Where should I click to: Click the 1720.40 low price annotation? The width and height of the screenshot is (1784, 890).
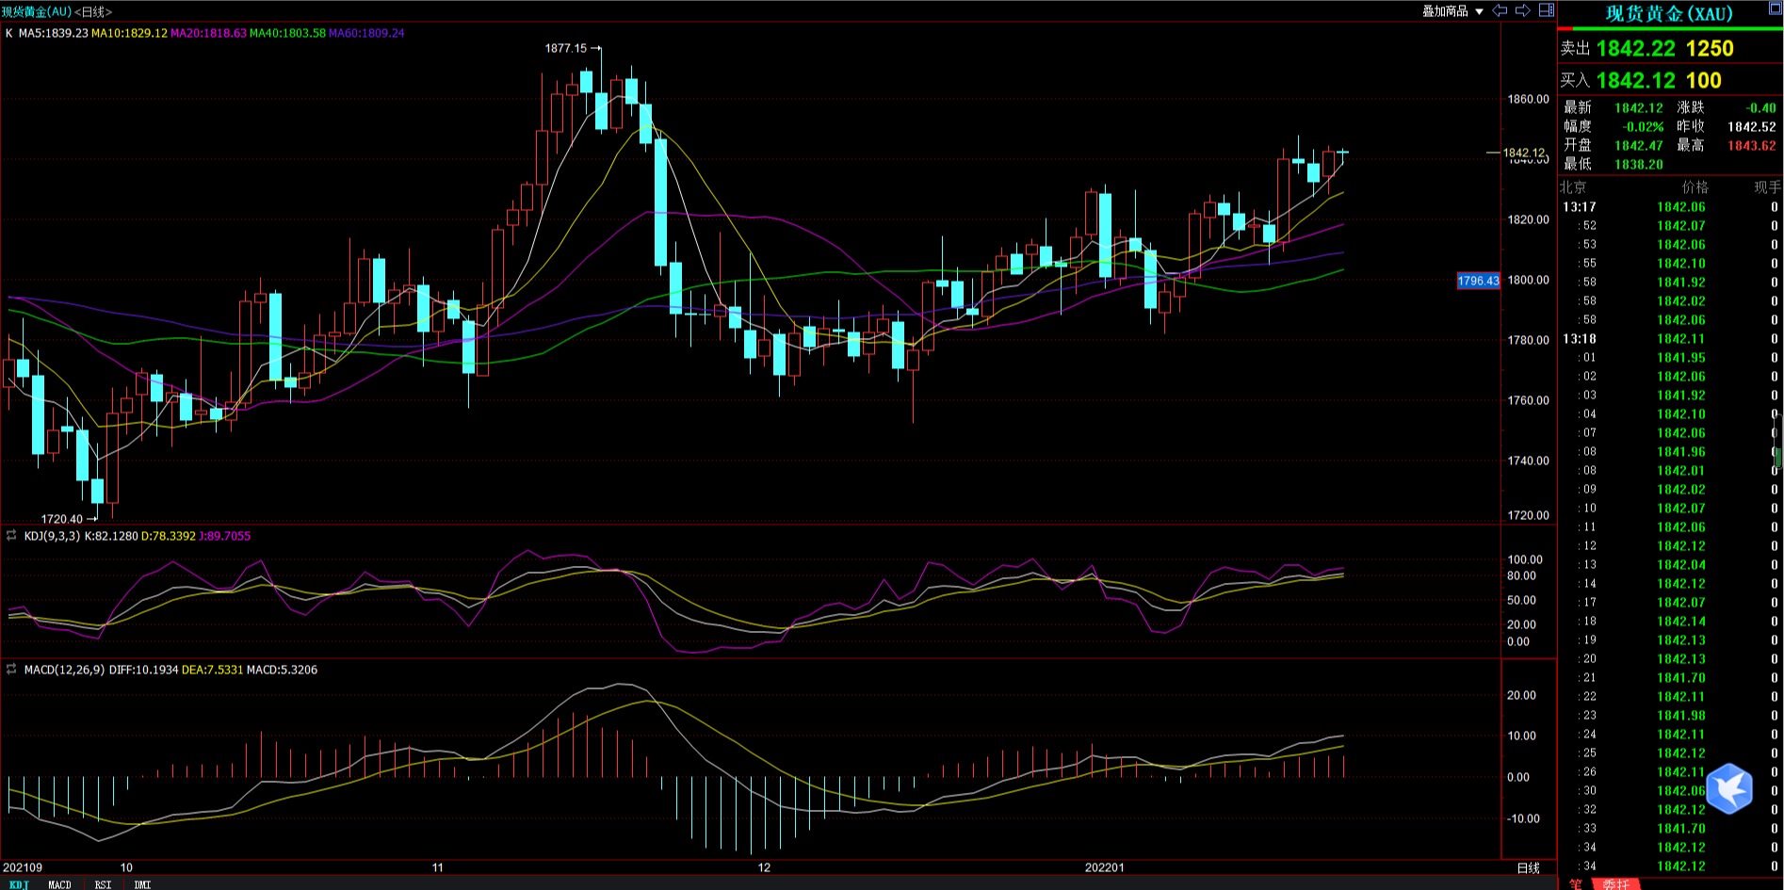(61, 519)
